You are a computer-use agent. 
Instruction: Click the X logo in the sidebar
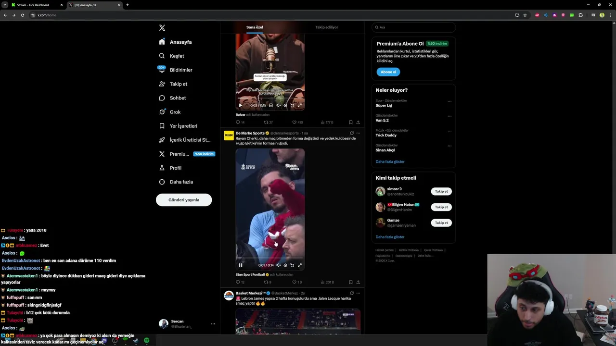[162, 28]
